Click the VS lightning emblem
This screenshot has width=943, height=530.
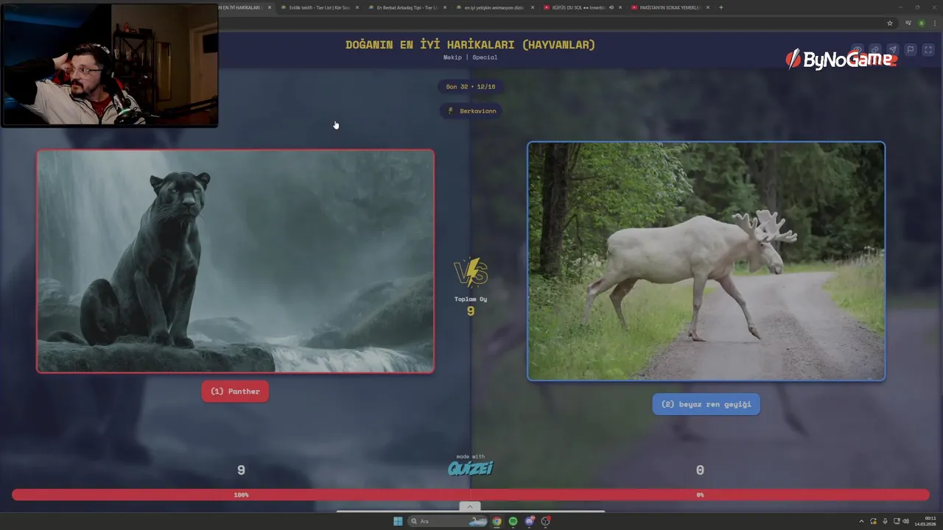pos(471,272)
